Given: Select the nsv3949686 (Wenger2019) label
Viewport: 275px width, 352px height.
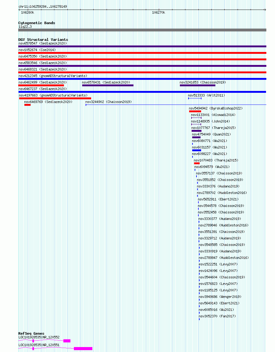Looking at the screenshot, I should click(x=220, y=297).
